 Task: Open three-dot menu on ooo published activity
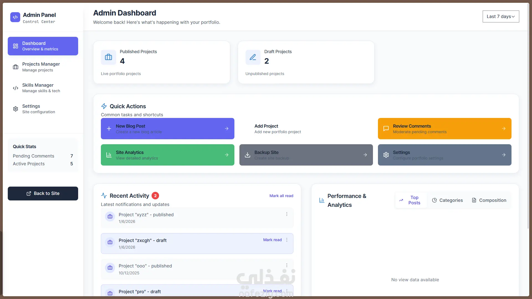(x=287, y=266)
